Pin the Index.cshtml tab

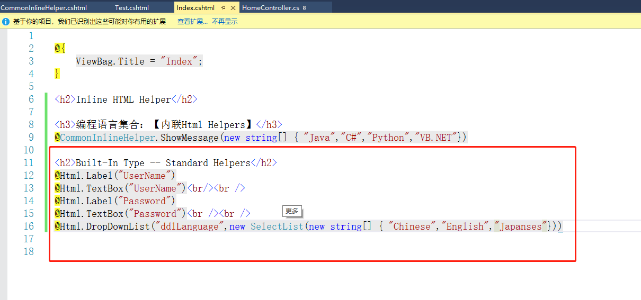pos(223,8)
